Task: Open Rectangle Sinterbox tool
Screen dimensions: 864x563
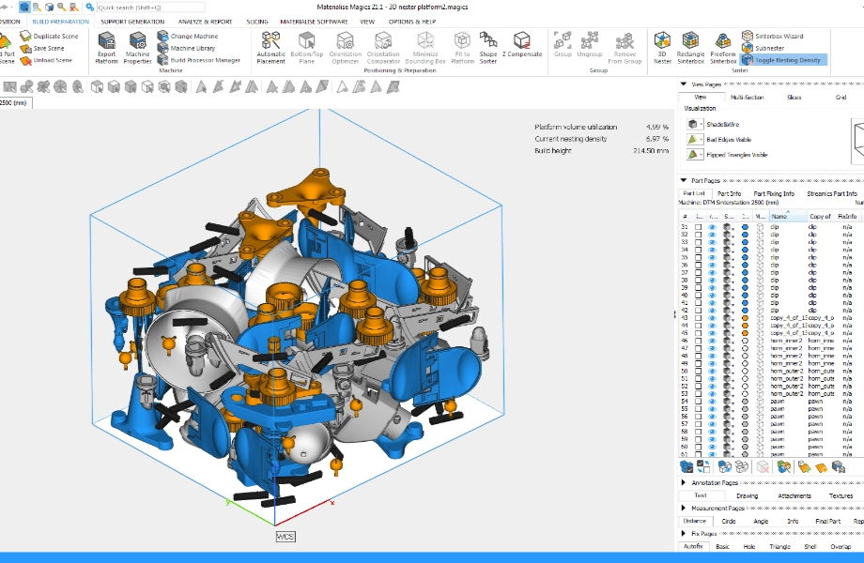Action: 690,46
